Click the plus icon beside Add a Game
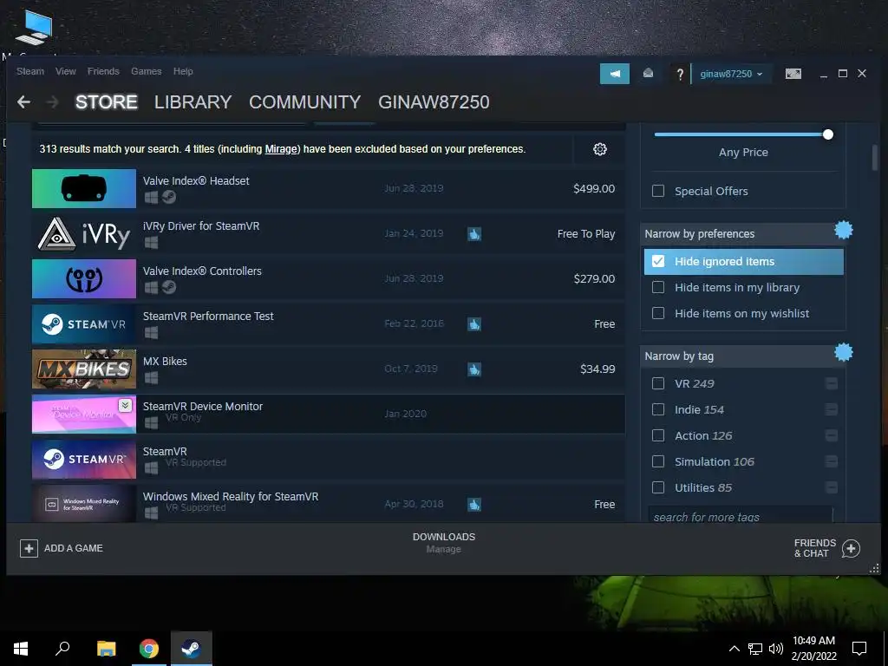Viewport: 888px width, 666px height. click(29, 548)
